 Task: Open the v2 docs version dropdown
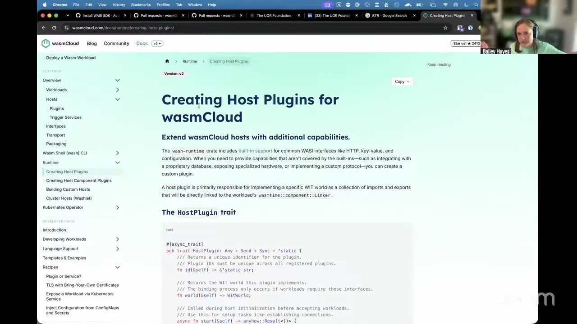(x=157, y=44)
